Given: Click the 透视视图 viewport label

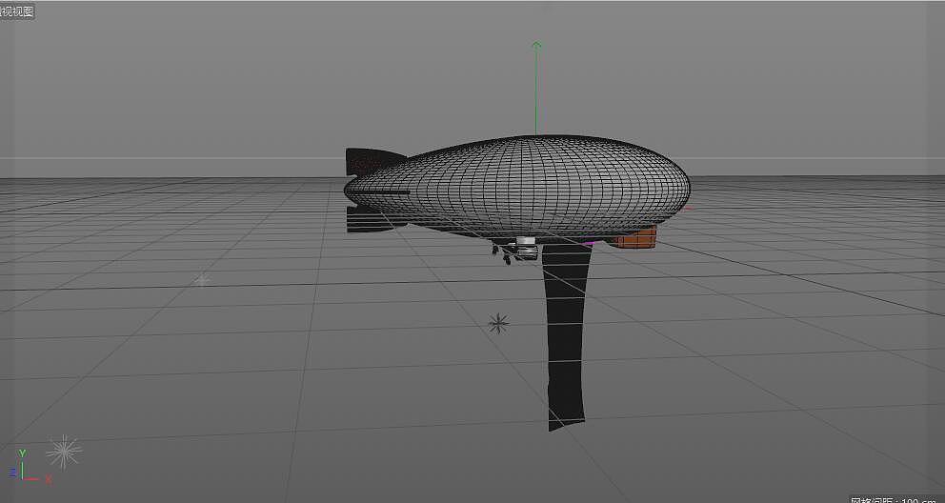Looking at the screenshot, I should coord(16,10).
